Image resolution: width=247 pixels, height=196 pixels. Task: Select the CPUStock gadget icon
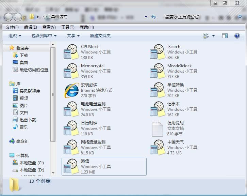(x=71, y=52)
